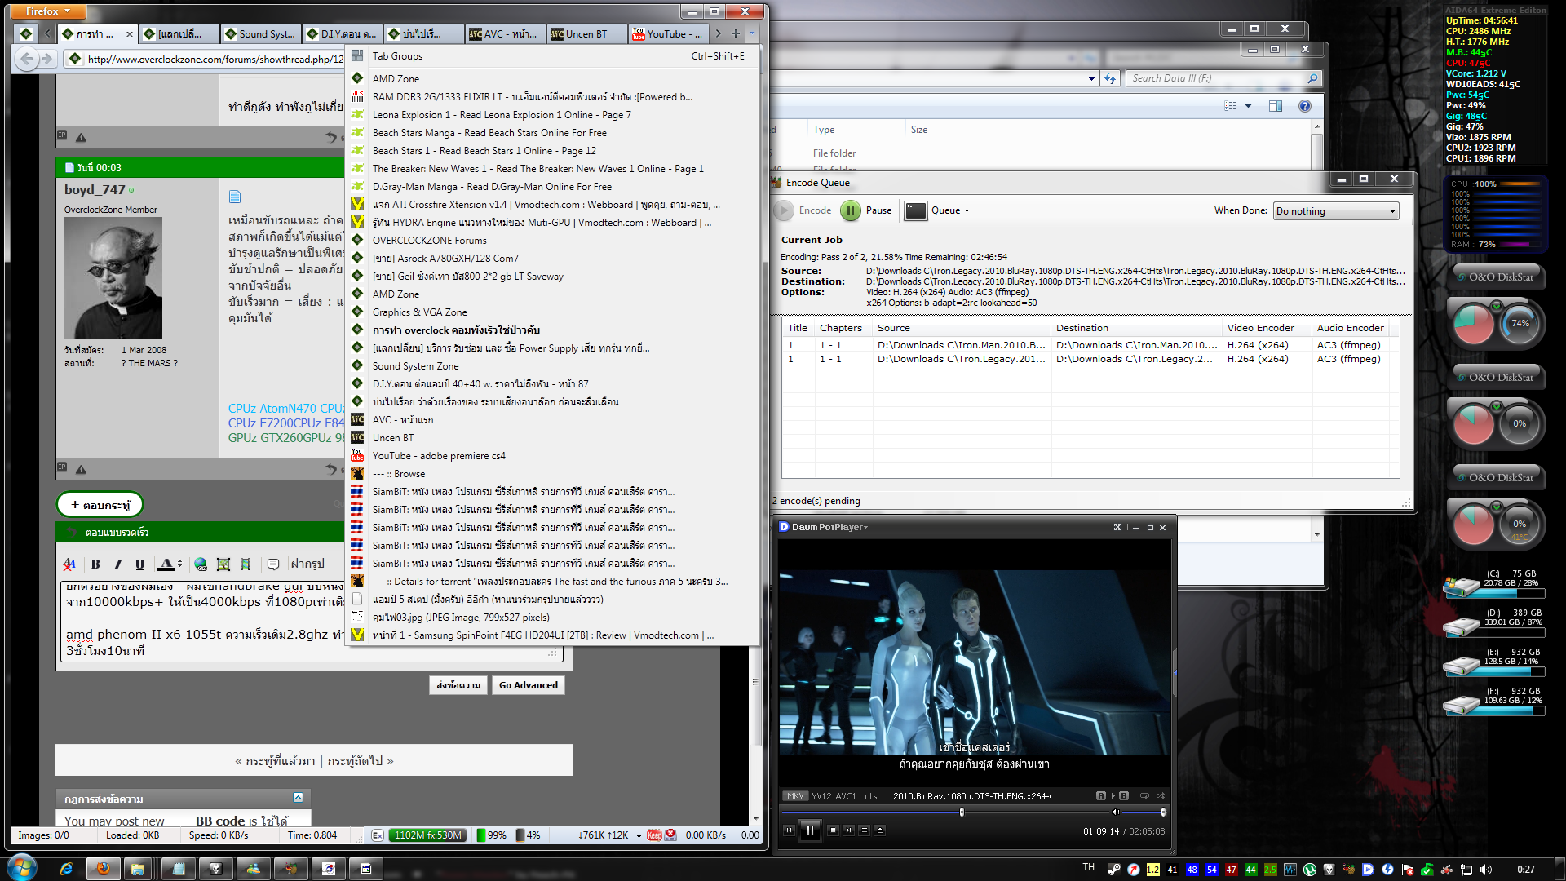Toggle PotPlayer shuffle playback
1566x881 pixels.
click(1161, 795)
